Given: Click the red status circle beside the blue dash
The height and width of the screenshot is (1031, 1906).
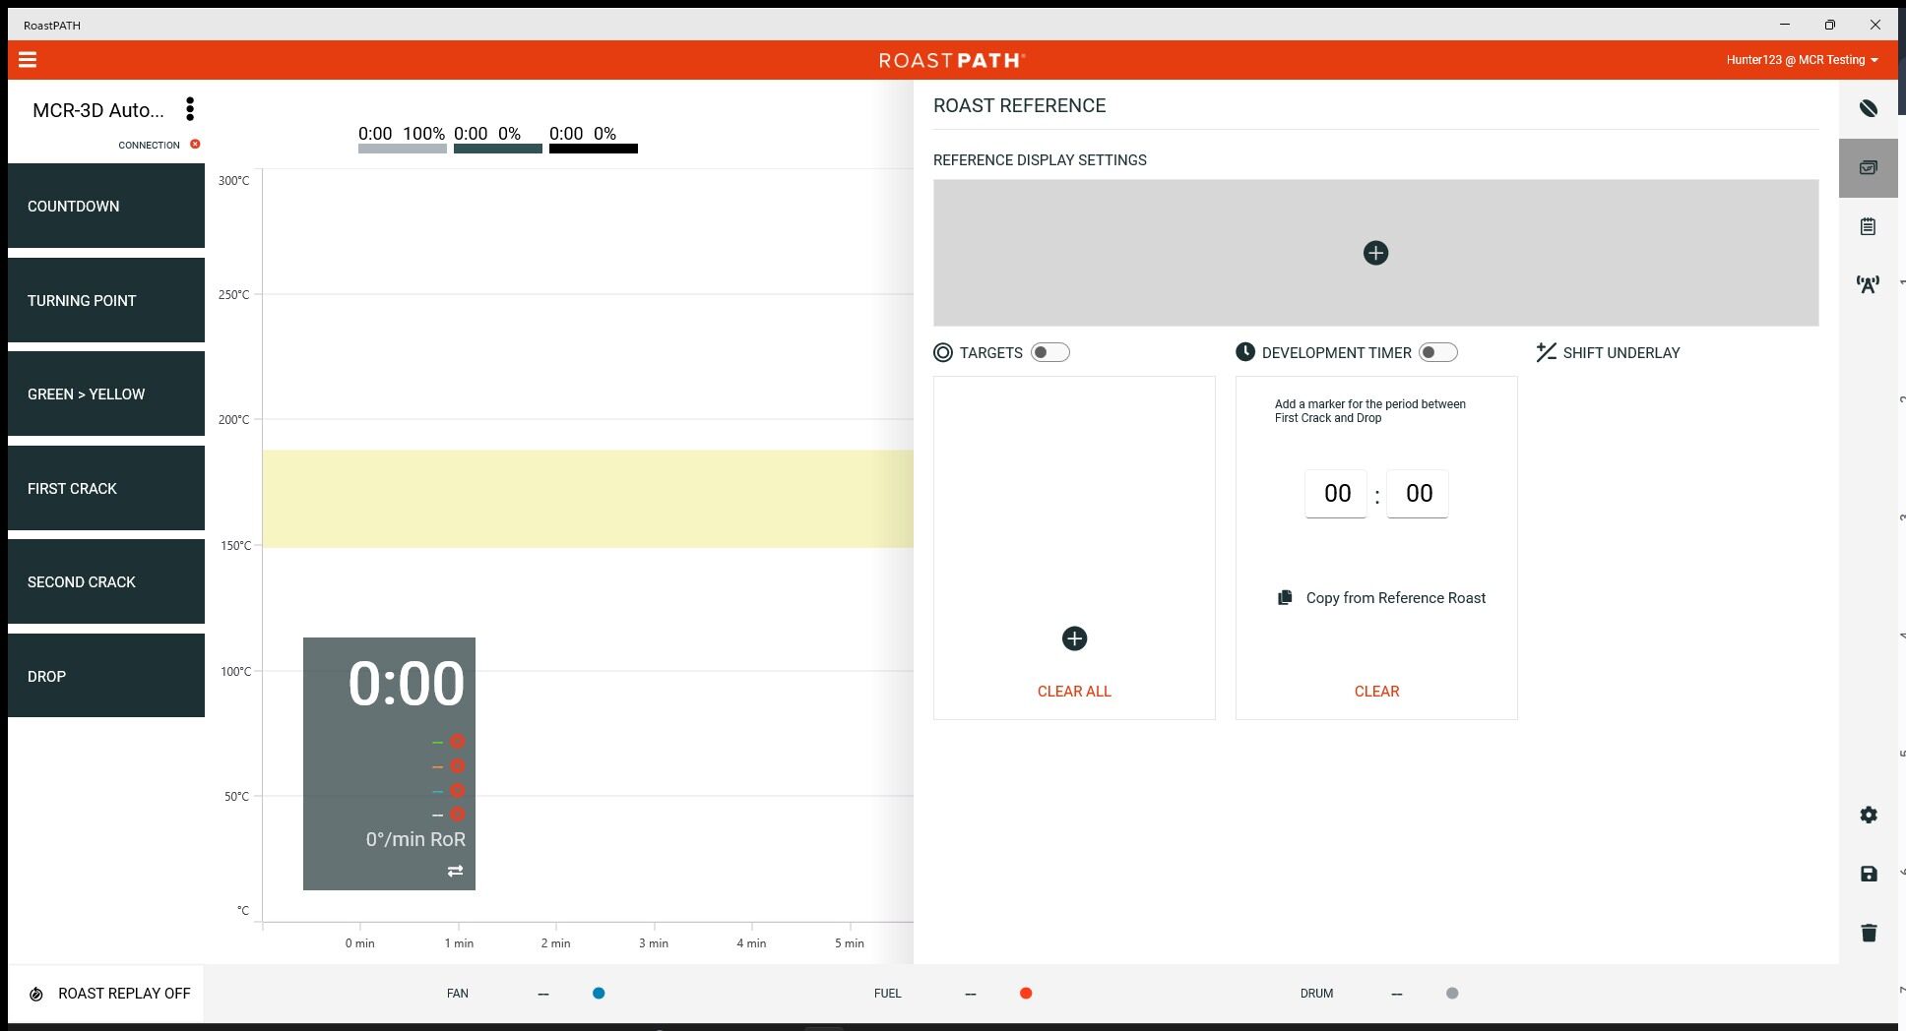Looking at the screenshot, I should (458, 791).
